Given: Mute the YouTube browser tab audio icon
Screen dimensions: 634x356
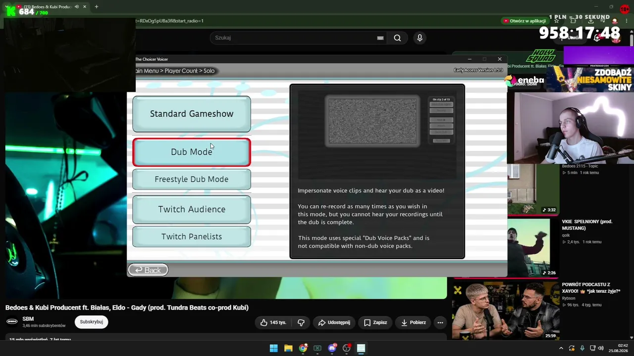Looking at the screenshot, I should tap(76, 7).
